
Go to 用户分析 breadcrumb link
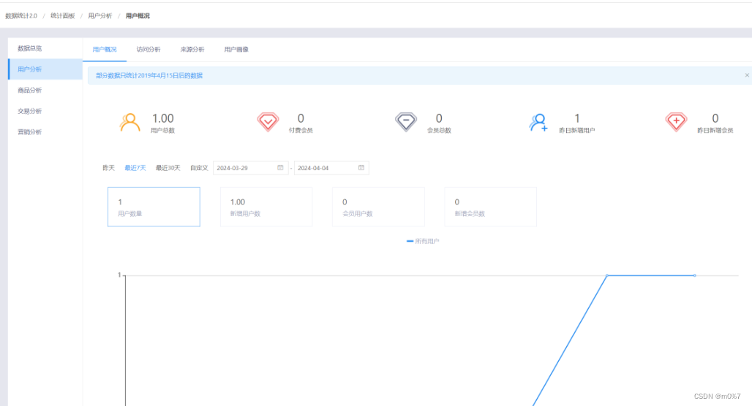99,16
